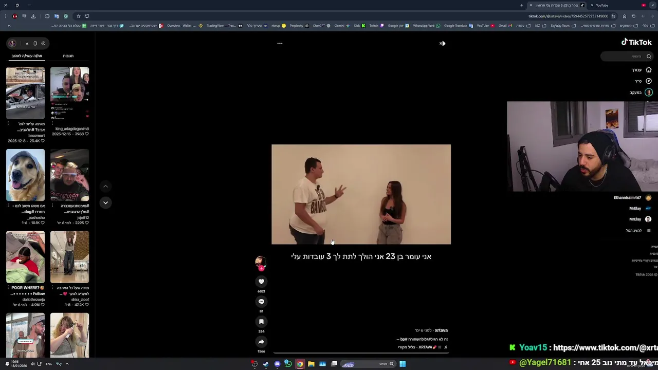658x370 pixels.
Task: Open Discord from the taskbar
Action: (x=277, y=364)
